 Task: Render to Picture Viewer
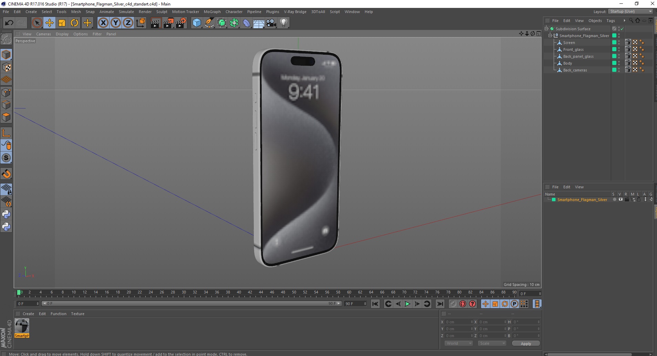coord(168,23)
